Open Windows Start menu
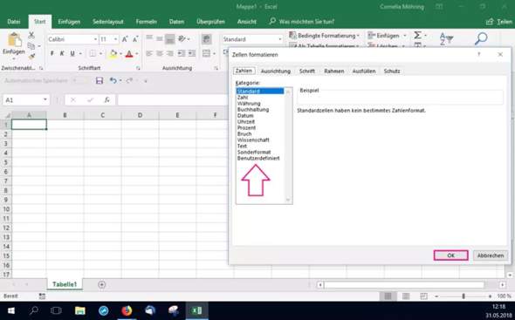 [10, 310]
